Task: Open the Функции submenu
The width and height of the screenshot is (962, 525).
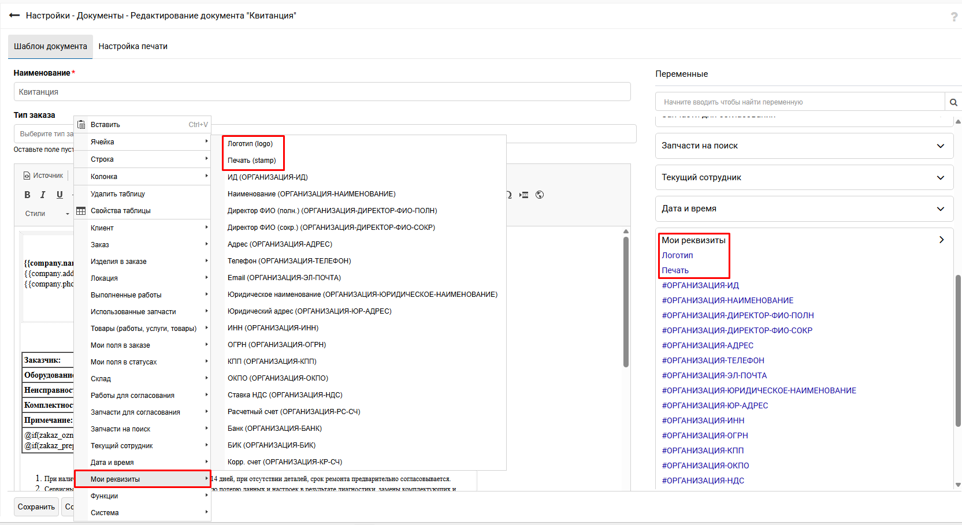Action: 142,496
